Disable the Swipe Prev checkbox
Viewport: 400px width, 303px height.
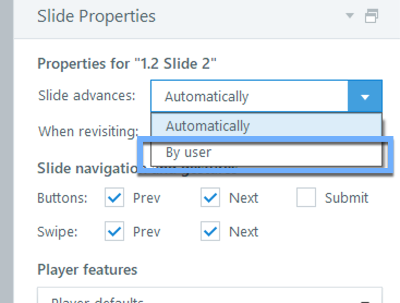click(114, 232)
